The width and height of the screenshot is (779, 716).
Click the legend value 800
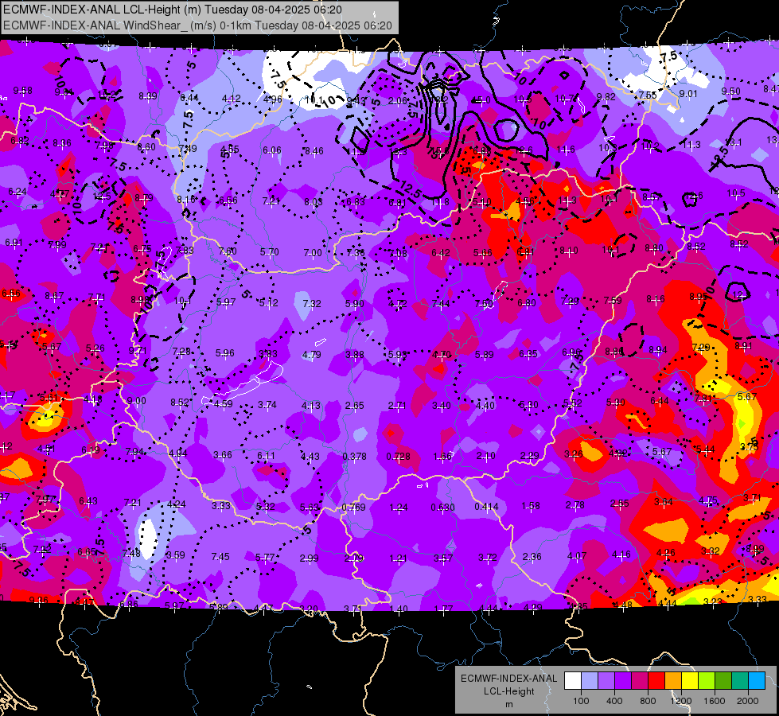(648, 701)
